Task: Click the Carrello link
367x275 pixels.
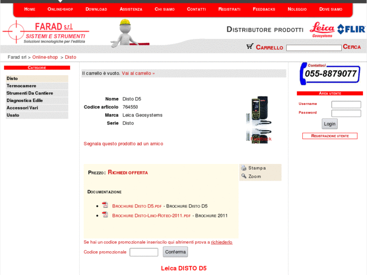Action: [270, 47]
